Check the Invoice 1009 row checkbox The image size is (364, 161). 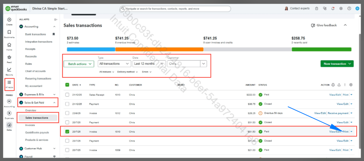point(67,150)
